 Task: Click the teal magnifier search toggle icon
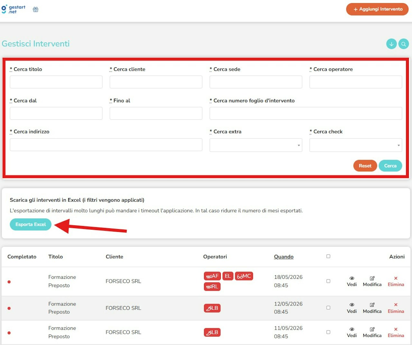[x=404, y=44]
